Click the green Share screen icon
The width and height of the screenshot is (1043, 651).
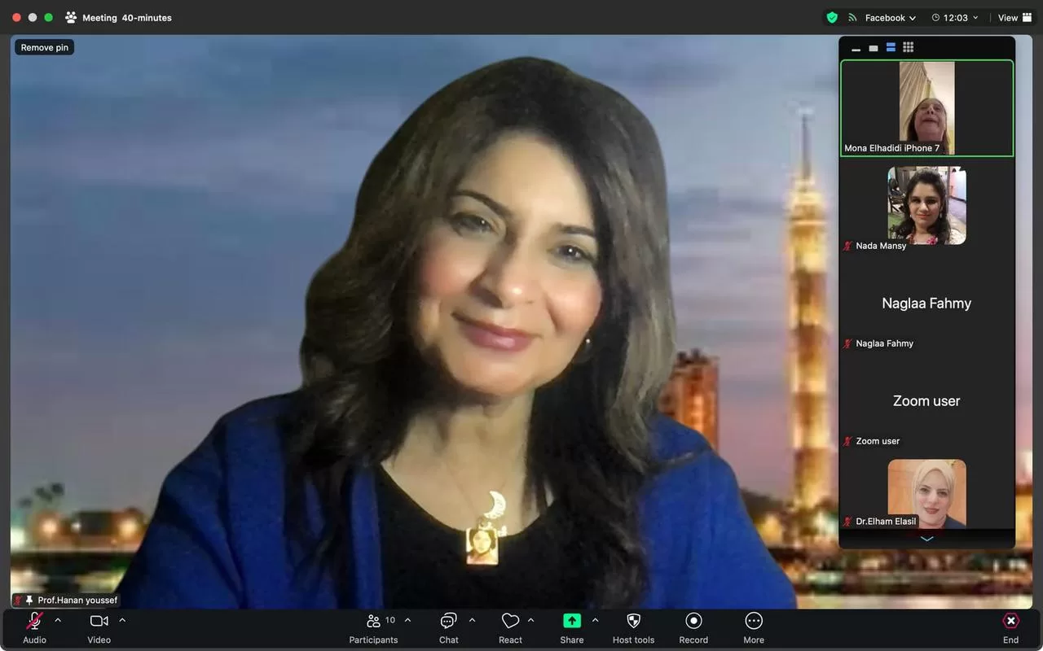[572, 621]
